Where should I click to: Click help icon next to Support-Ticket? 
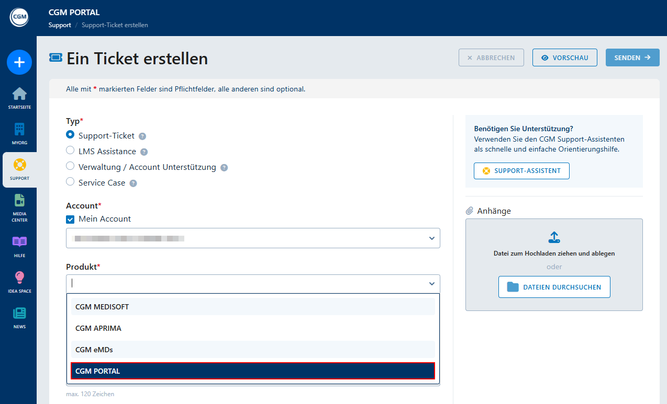pyautogui.click(x=142, y=136)
